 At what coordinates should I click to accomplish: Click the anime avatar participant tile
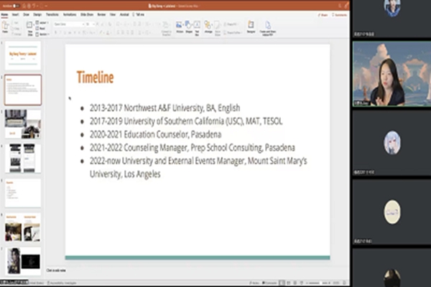(x=392, y=143)
